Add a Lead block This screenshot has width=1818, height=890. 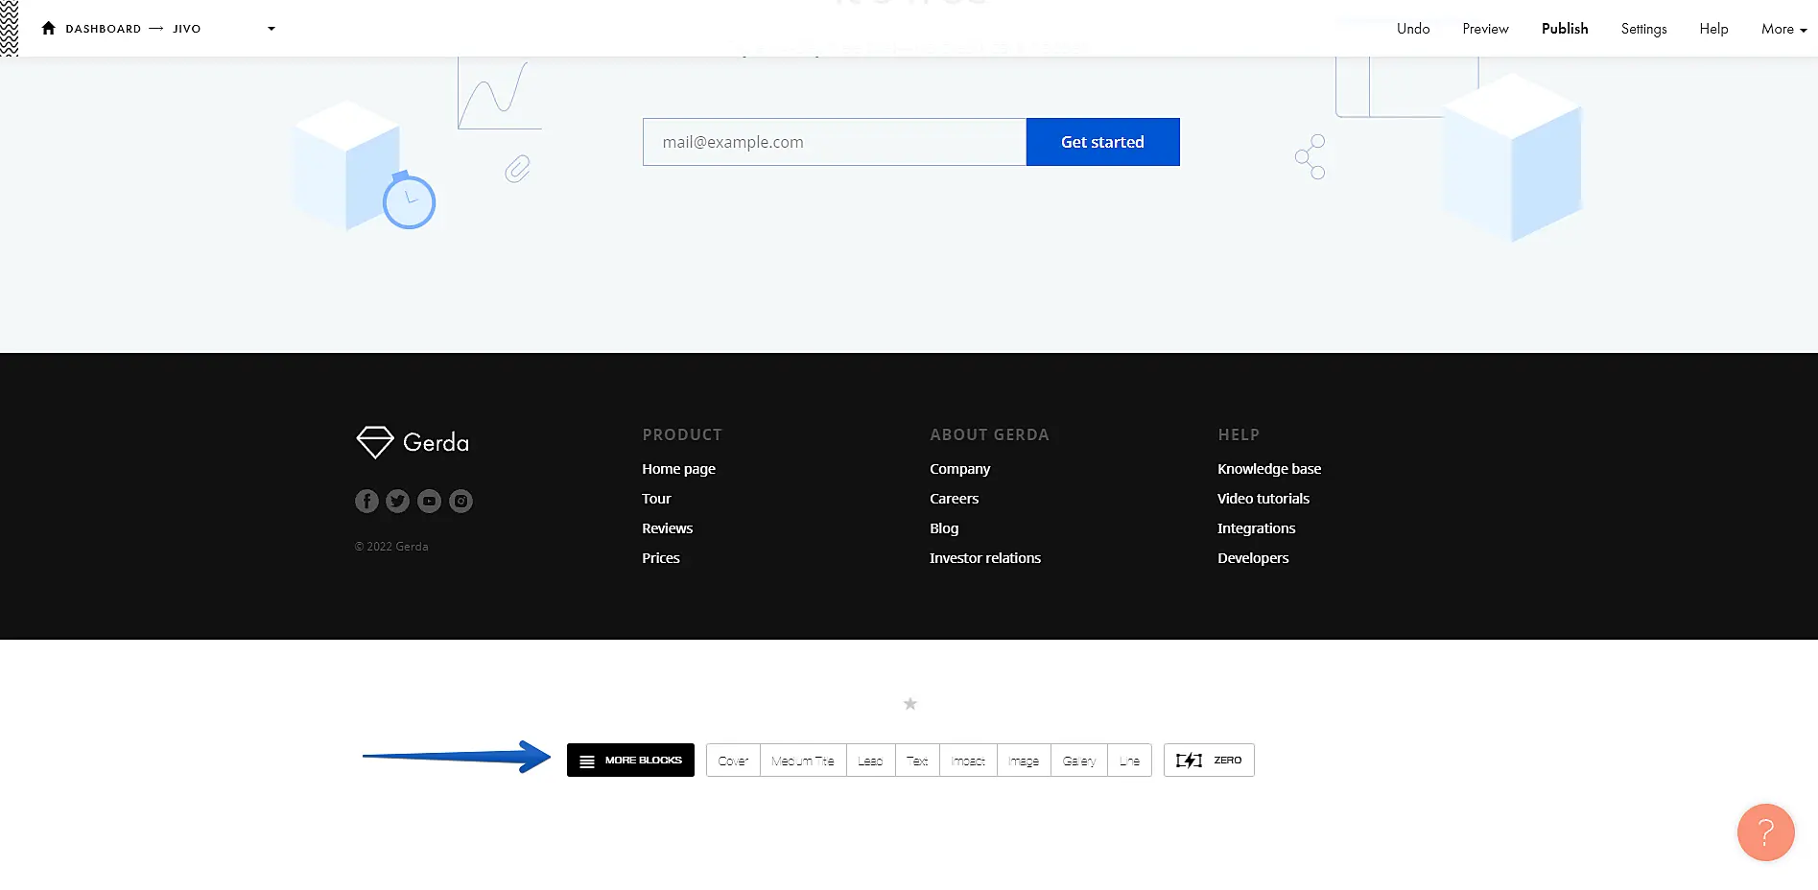pos(870,761)
